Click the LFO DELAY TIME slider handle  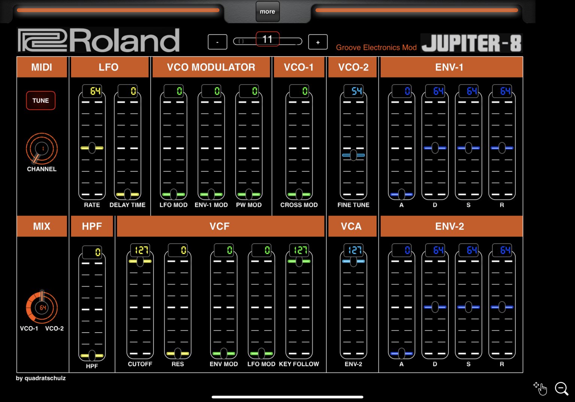[x=128, y=194]
